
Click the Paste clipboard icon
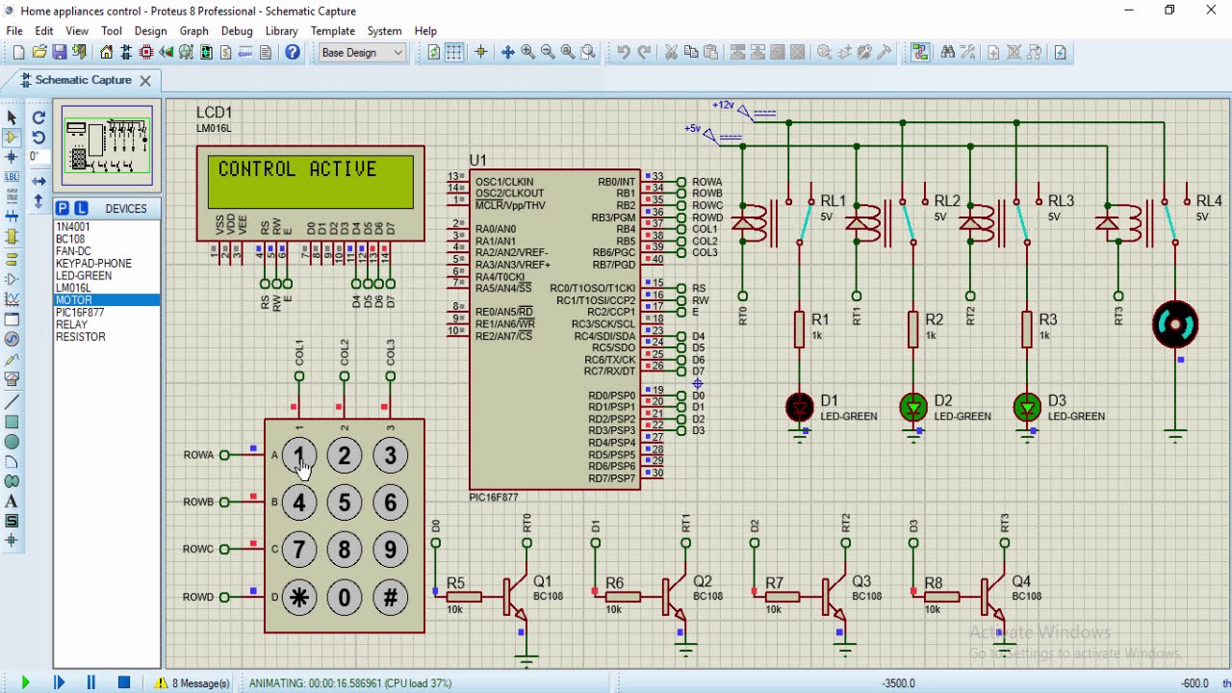pyautogui.click(x=711, y=52)
